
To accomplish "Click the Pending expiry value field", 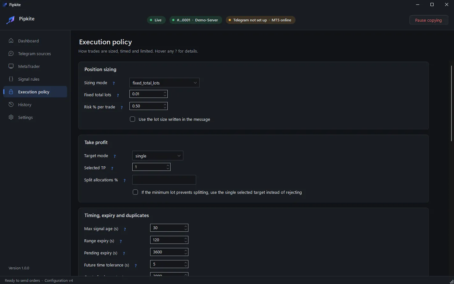I will [x=169, y=252].
